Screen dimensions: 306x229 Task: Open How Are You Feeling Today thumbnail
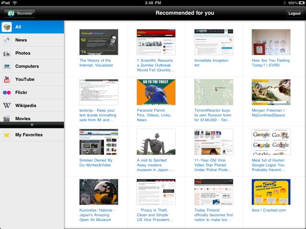pyautogui.click(x=271, y=42)
